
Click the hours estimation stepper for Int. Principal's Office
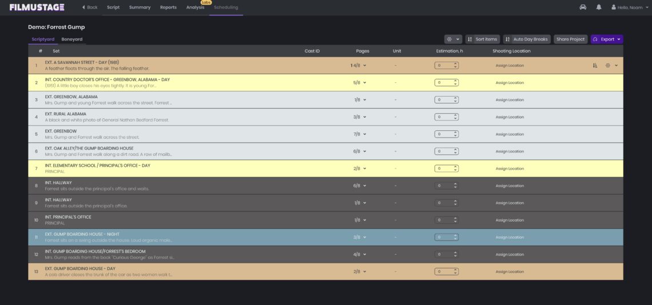[455, 220]
